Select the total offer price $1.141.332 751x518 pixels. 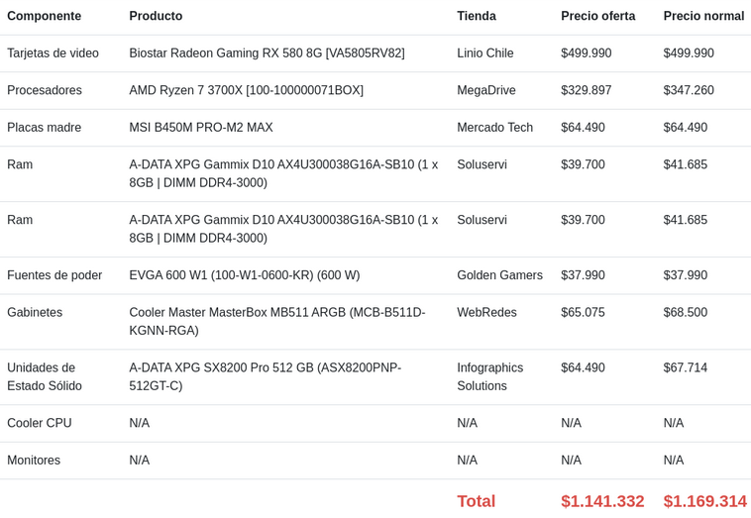602,501
